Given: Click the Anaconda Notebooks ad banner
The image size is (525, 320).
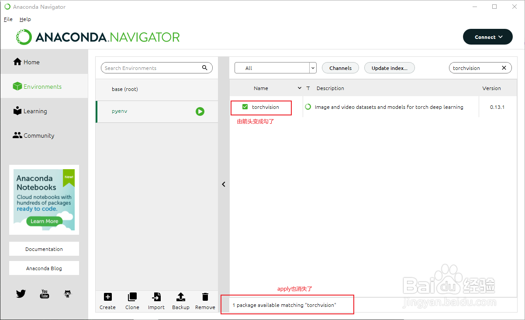Looking at the screenshot, I should tap(44, 200).
